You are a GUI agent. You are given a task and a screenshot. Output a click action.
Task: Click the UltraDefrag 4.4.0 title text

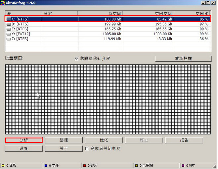(21, 3)
